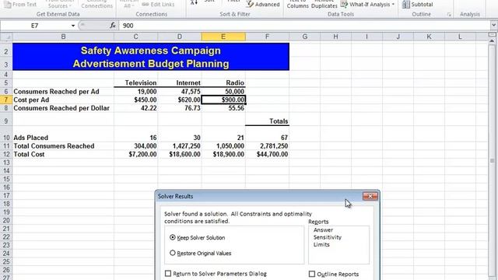This screenshot has width=498, height=280.
Task: Click the $450.00 cost per ad cell
Action: point(136,100)
